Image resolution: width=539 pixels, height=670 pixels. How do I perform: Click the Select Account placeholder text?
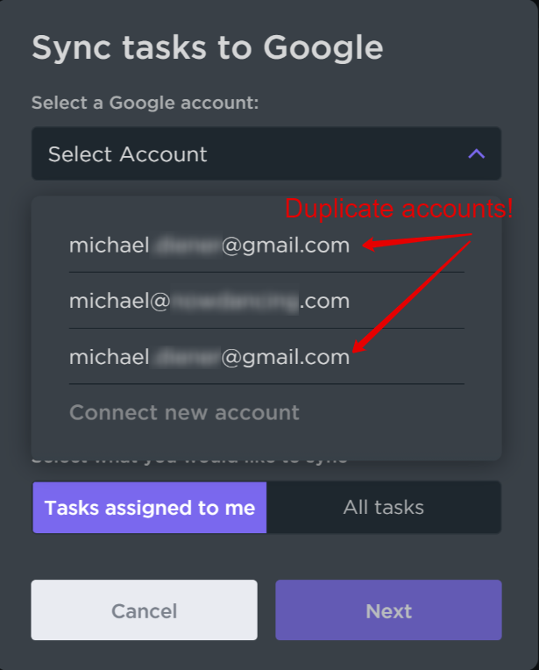(x=127, y=154)
